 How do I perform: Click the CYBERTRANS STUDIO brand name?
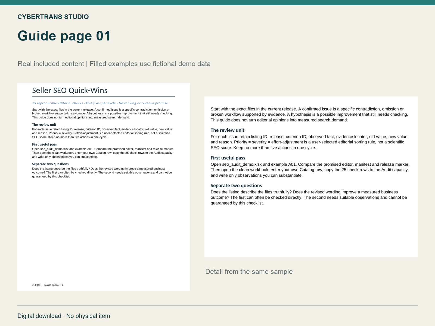point(53,17)
